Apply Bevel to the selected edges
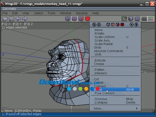The image size is (156, 117). pos(115,90)
